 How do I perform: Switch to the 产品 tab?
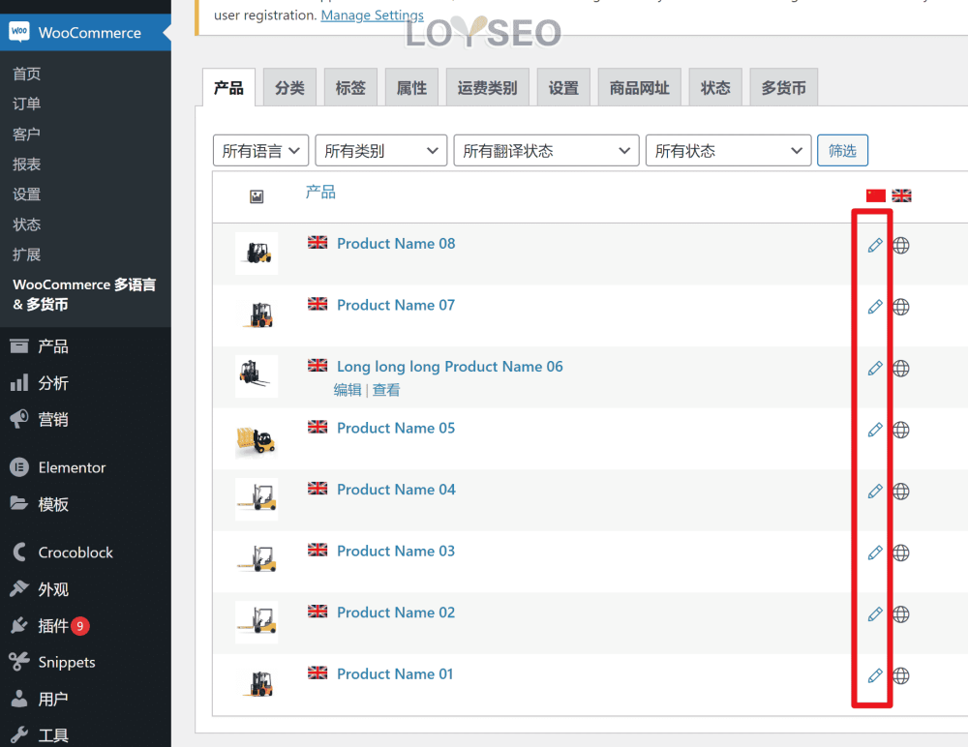coord(228,88)
